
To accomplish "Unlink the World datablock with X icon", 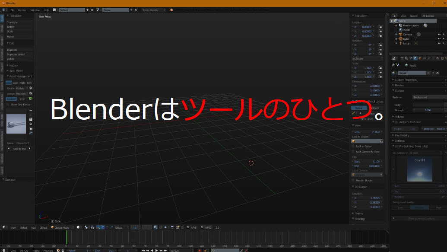I will tap(437, 73).
